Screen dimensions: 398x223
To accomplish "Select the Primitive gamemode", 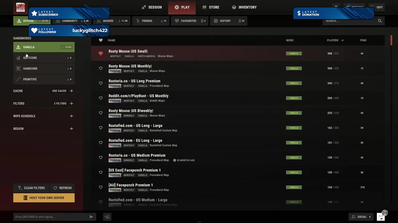I will (44, 79).
